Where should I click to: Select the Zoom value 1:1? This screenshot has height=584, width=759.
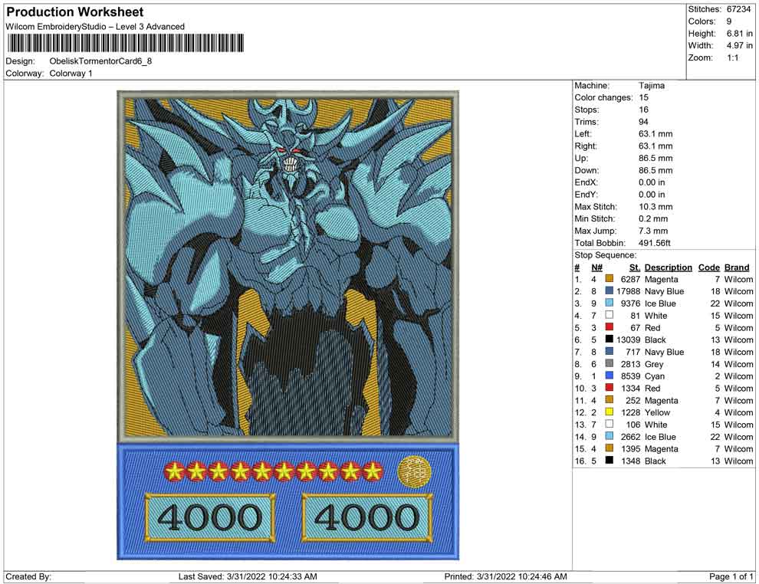732,57
